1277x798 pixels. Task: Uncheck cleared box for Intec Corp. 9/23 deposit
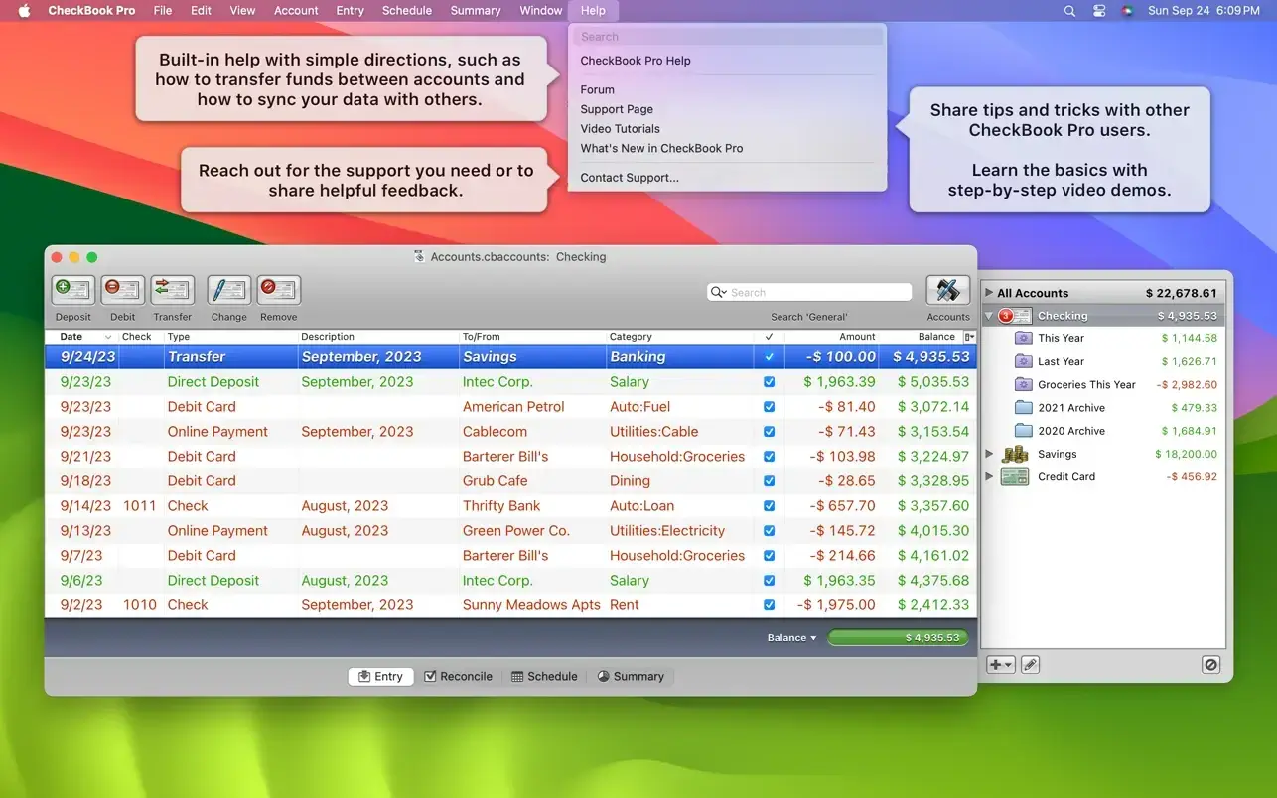pos(769,382)
